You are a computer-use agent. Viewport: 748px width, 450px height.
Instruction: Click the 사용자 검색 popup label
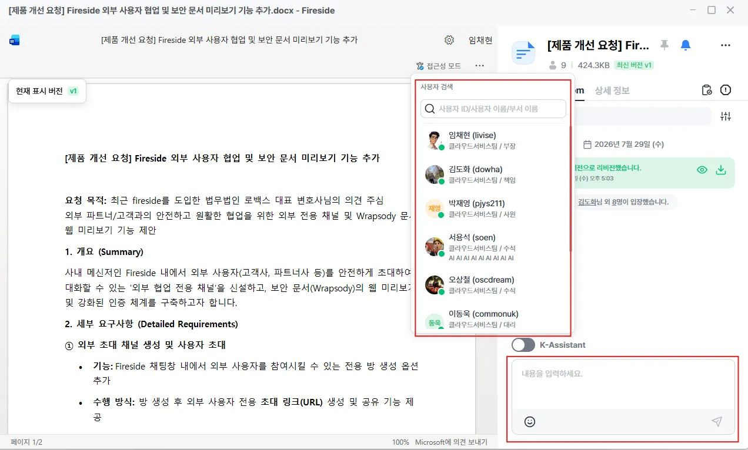point(436,87)
